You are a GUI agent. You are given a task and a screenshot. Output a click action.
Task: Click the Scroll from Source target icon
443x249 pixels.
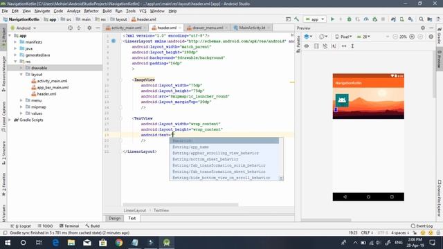click(71, 28)
